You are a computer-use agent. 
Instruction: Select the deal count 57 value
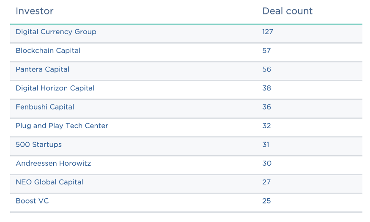coord(266,51)
